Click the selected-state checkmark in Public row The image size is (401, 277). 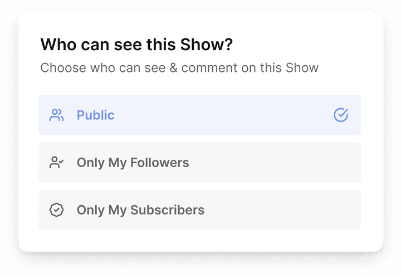[x=341, y=115]
